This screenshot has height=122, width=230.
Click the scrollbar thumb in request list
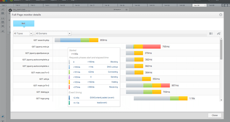coord(221,49)
